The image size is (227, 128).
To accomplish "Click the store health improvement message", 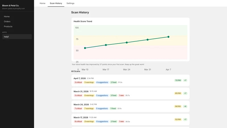I will click(108, 65).
